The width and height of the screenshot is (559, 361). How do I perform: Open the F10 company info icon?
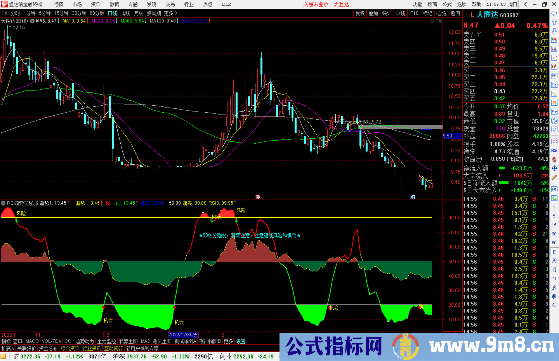(554, 85)
